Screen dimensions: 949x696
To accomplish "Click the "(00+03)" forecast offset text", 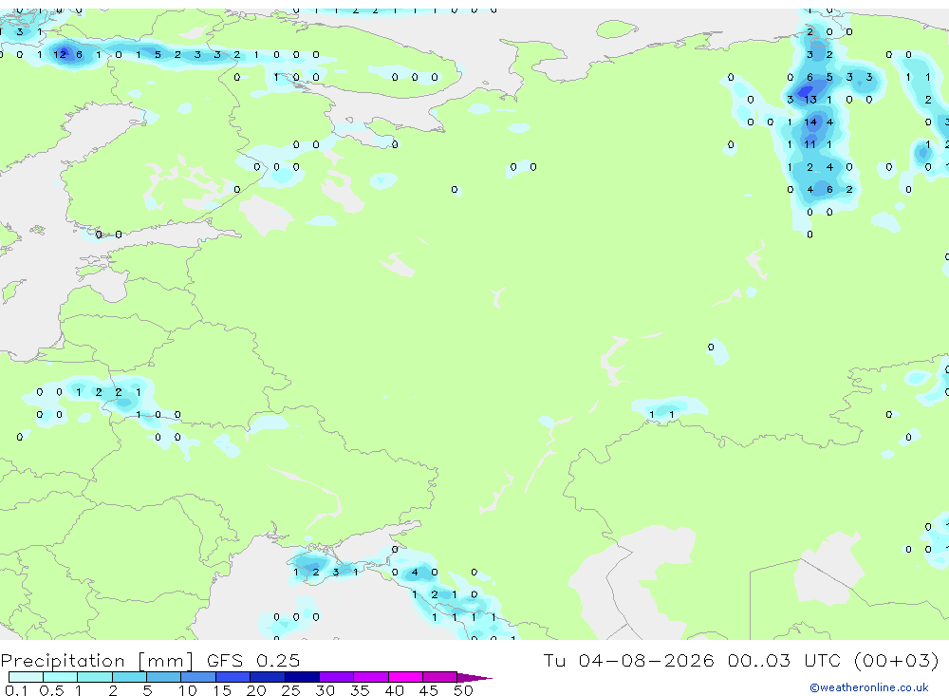I will pos(896,660).
